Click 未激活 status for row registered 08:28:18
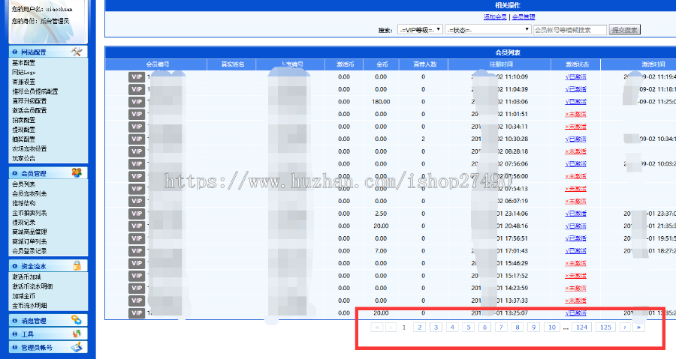Viewport: 676px width, 359px height. pyautogui.click(x=575, y=151)
